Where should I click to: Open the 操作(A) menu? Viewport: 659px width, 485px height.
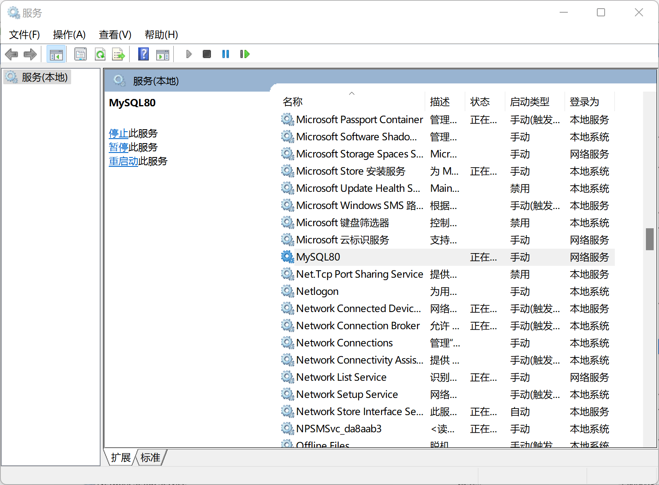pyautogui.click(x=69, y=35)
